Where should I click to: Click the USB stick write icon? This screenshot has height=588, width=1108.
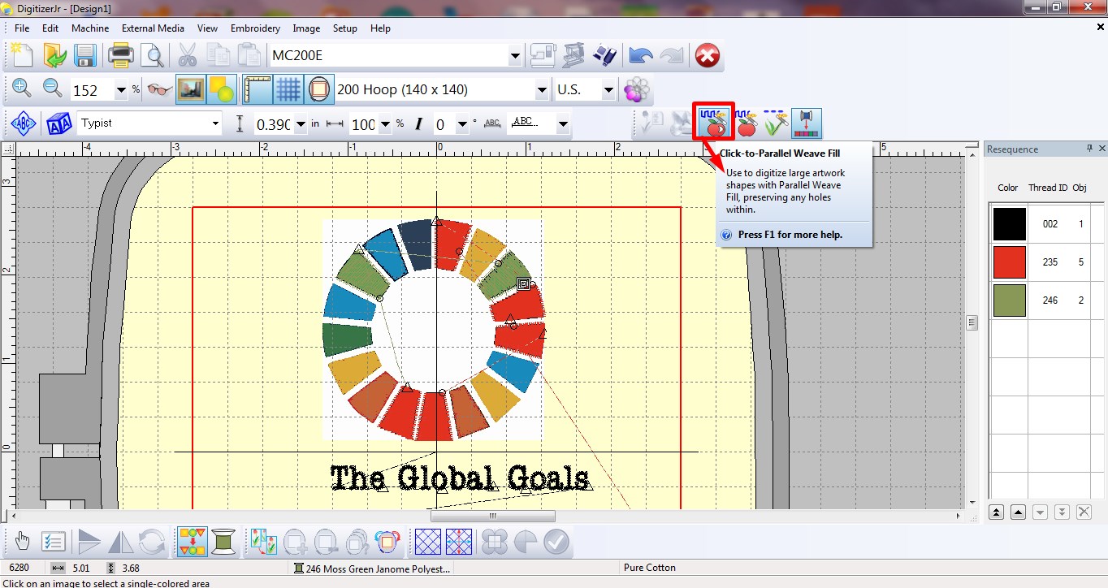tap(605, 55)
